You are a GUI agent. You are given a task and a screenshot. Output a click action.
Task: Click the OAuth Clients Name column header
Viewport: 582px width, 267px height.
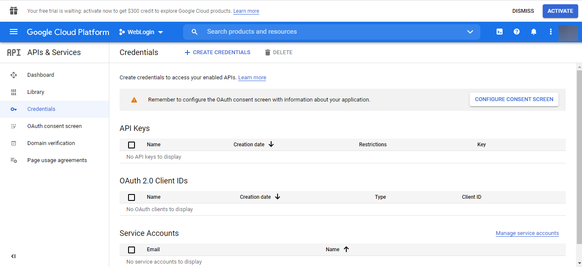click(x=154, y=197)
